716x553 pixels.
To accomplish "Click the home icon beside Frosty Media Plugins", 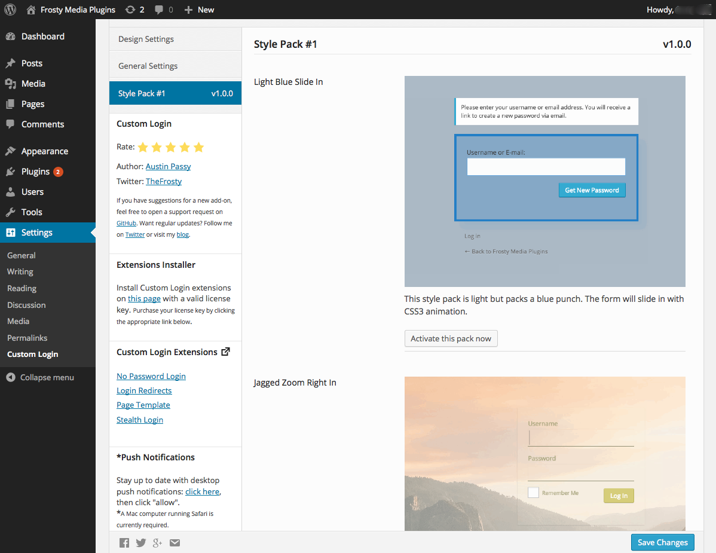I will (31, 10).
